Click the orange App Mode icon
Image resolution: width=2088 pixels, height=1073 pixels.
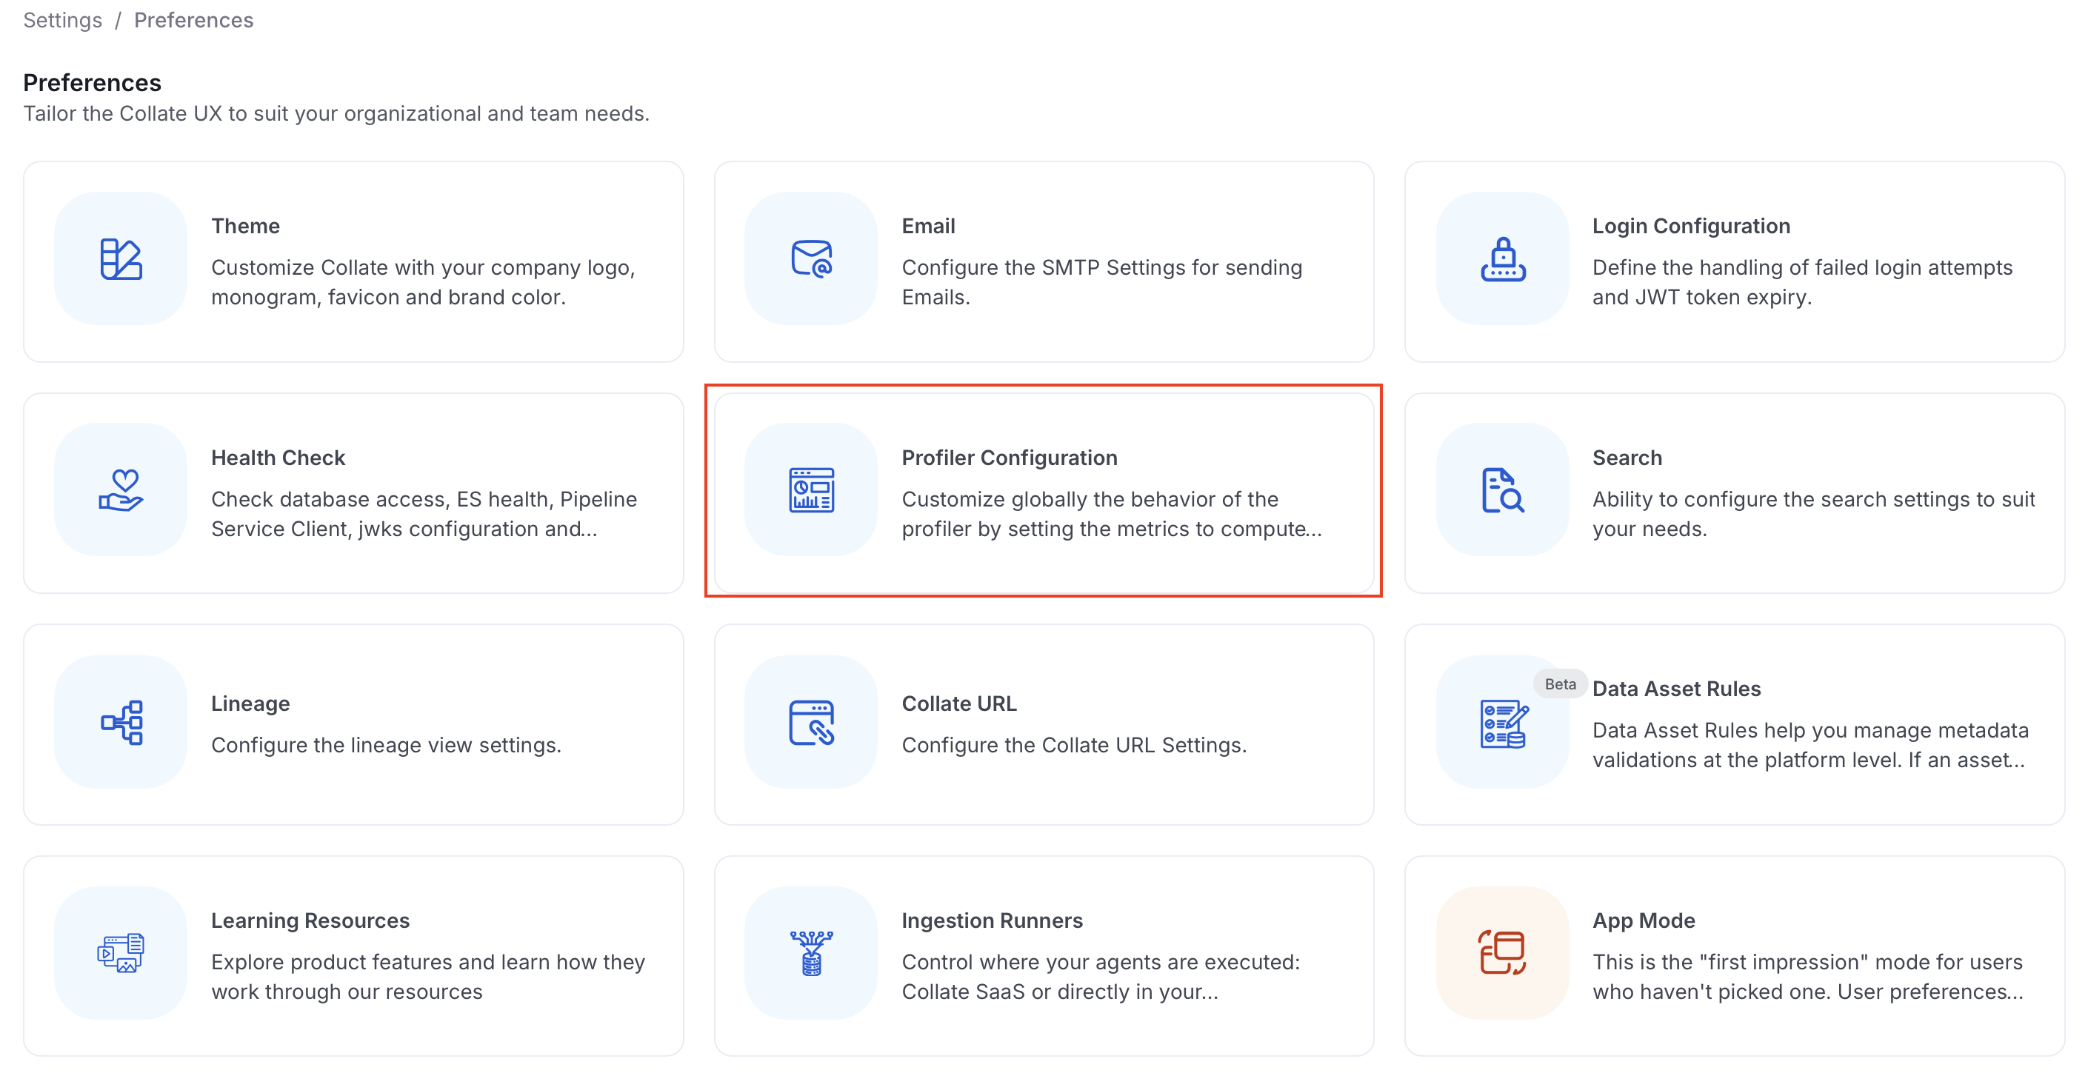point(1503,952)
